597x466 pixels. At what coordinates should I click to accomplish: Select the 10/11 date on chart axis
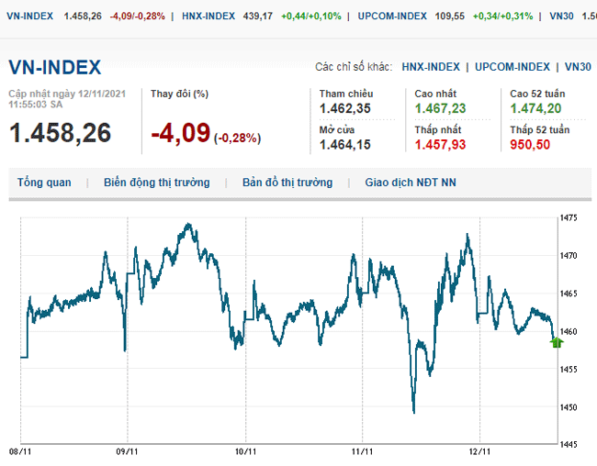coord(245,451)
